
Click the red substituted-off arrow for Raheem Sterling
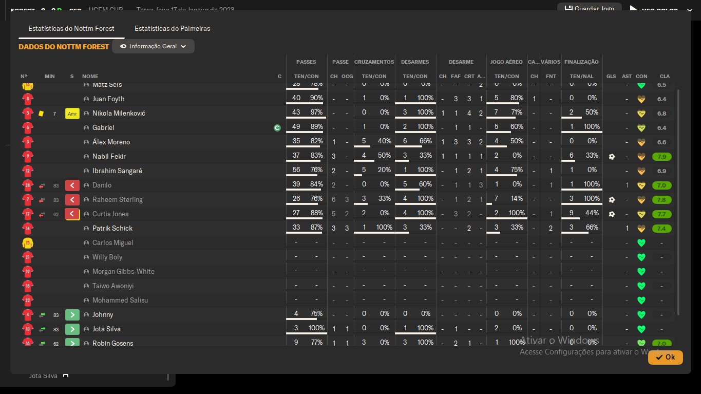[x=72, y=200]
